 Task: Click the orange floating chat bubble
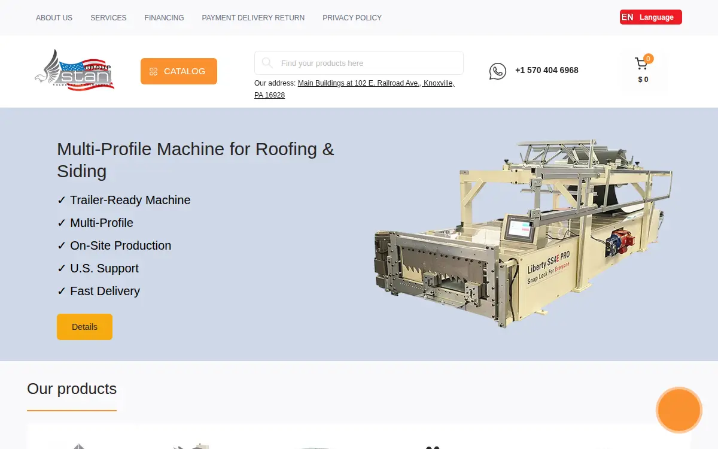[679, 410]
